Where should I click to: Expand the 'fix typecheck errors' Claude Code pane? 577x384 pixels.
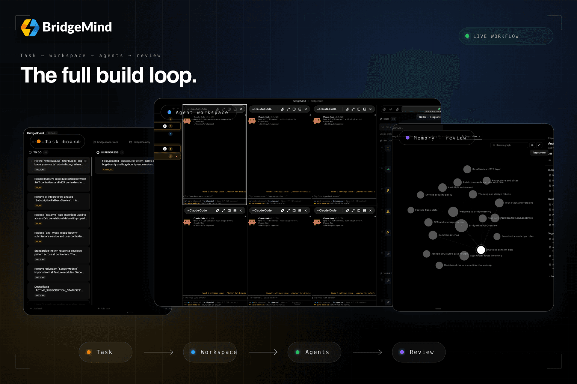[353, 109]
